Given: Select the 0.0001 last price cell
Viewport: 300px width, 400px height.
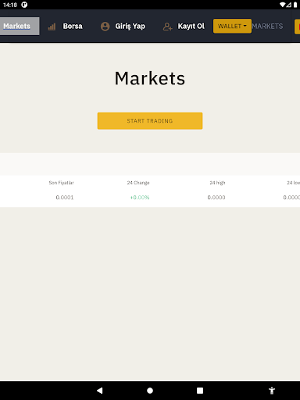Looking at the screenshot, I should tap(65, 198).
